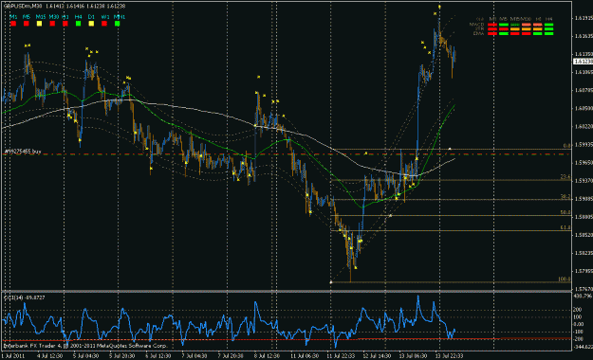Click the Fibonacci 61.8 level label
This screenshot has width=593, height=360.
click(565, 227)
